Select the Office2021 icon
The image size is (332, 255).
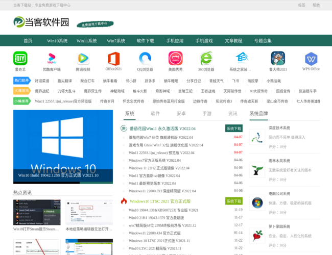coord(113,58)
